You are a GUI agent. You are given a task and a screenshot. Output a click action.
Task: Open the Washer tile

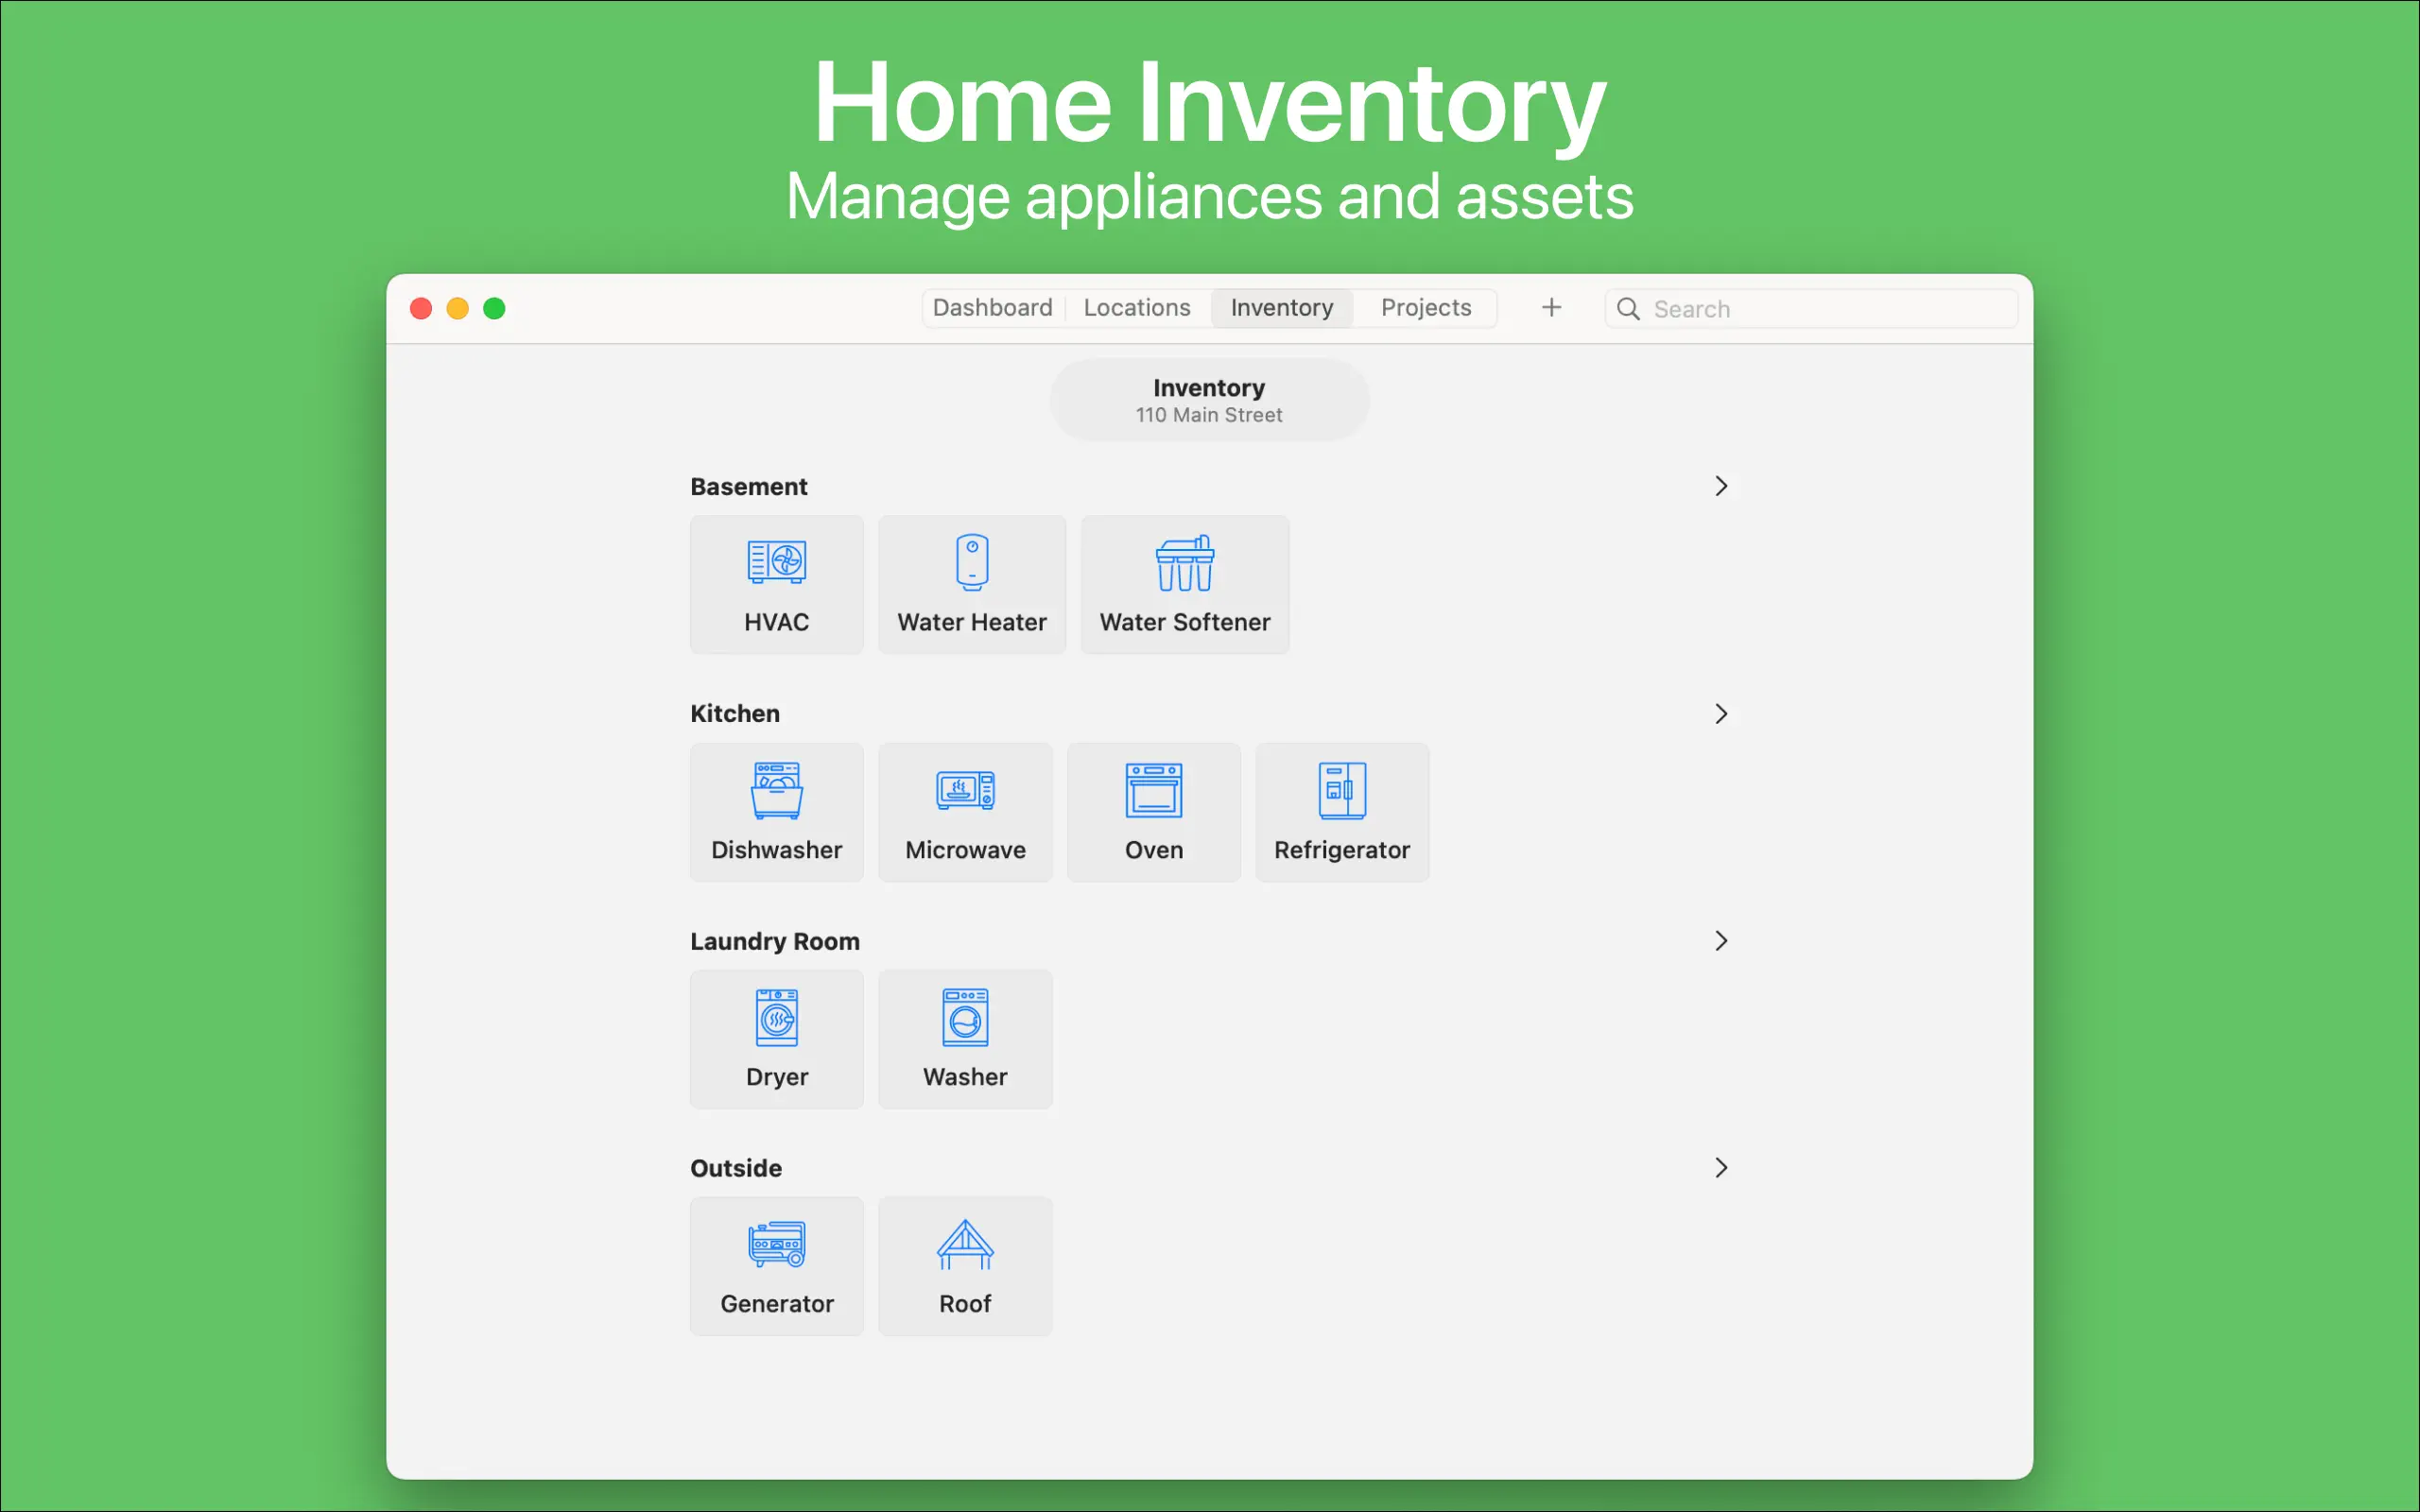point(965,1039)
